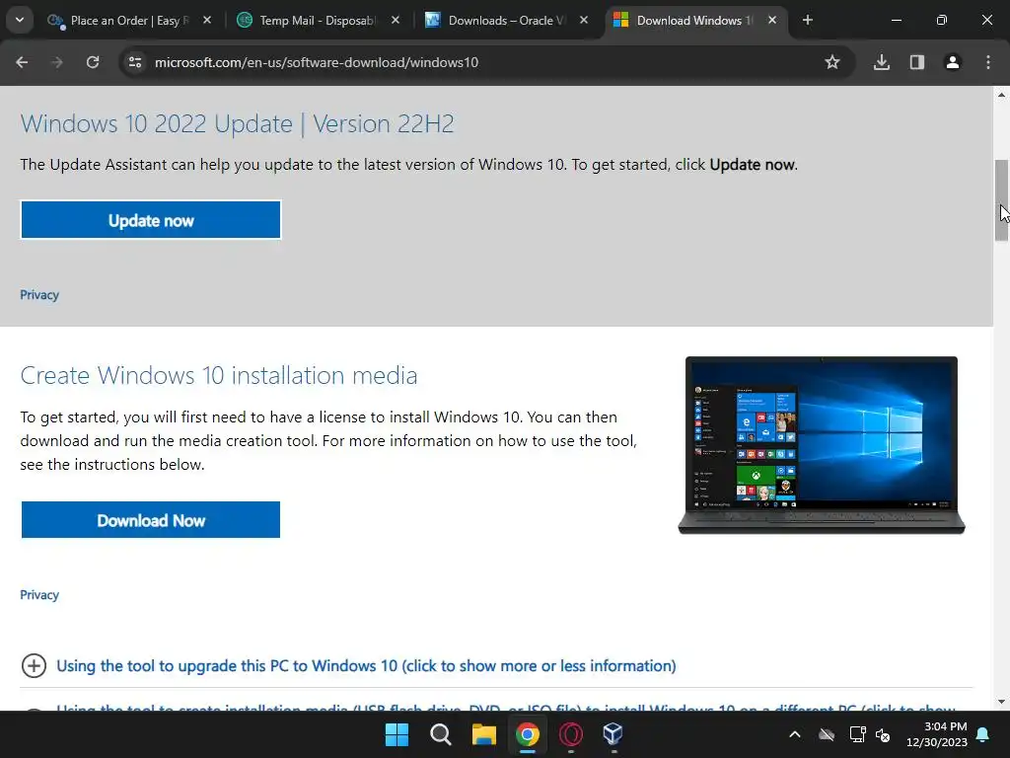Click the muted volume tray icon
The height and width of the screenshot is (758, 1010).
click(883, 734)
